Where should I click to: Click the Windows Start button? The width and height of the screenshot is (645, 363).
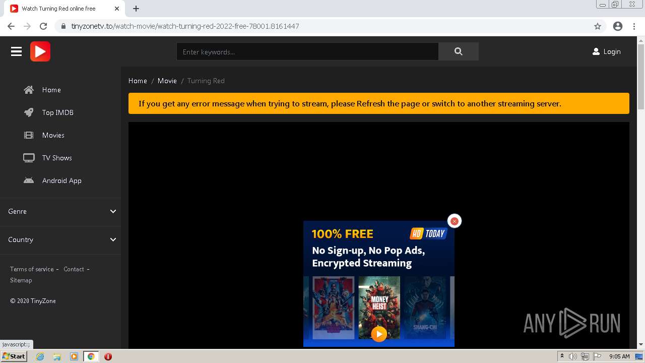point(14,356)
